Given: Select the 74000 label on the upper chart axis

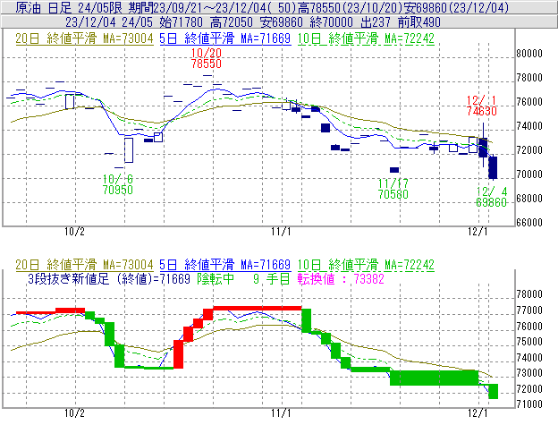Looking at the screenshot, I should point(529,125).
